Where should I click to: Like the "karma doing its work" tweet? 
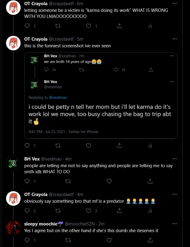click(x=89, y=26)
